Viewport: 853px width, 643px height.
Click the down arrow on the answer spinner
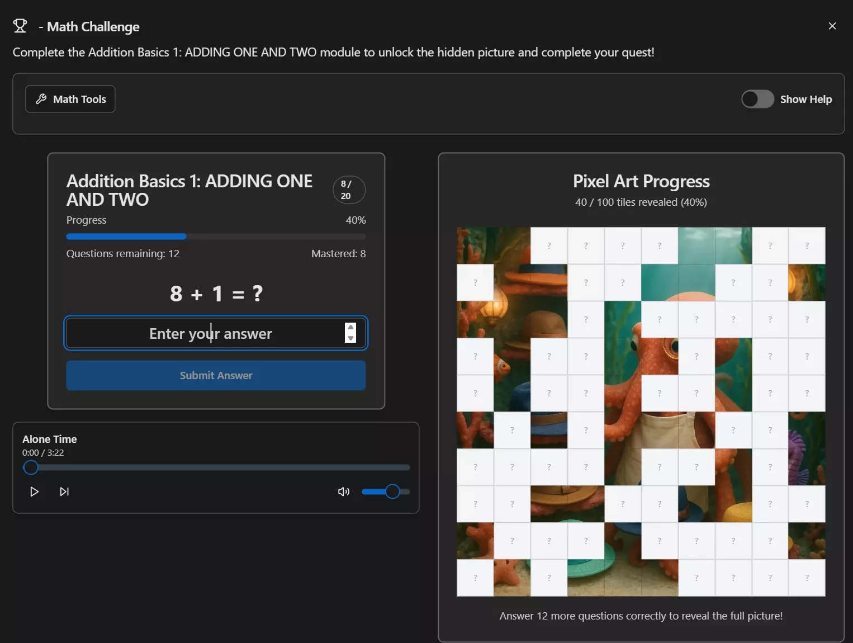(350, 339)
